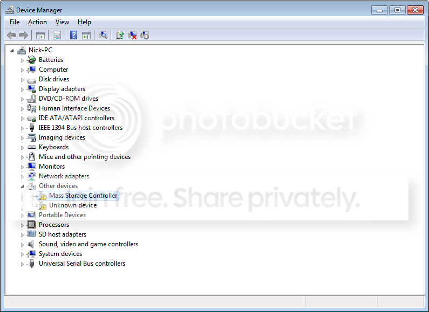The width and height of the screenshot is (429, 312).
Task: Select the Network adapters label
Action: 64,176
